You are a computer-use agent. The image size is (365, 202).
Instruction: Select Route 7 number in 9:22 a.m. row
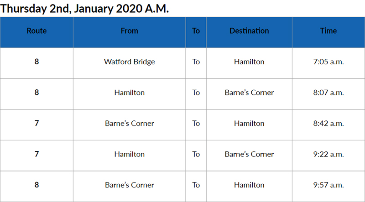[36, 154]
